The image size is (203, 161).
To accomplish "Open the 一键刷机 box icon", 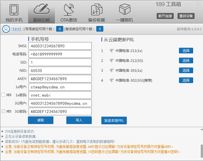I will click(x=125, y=10).
